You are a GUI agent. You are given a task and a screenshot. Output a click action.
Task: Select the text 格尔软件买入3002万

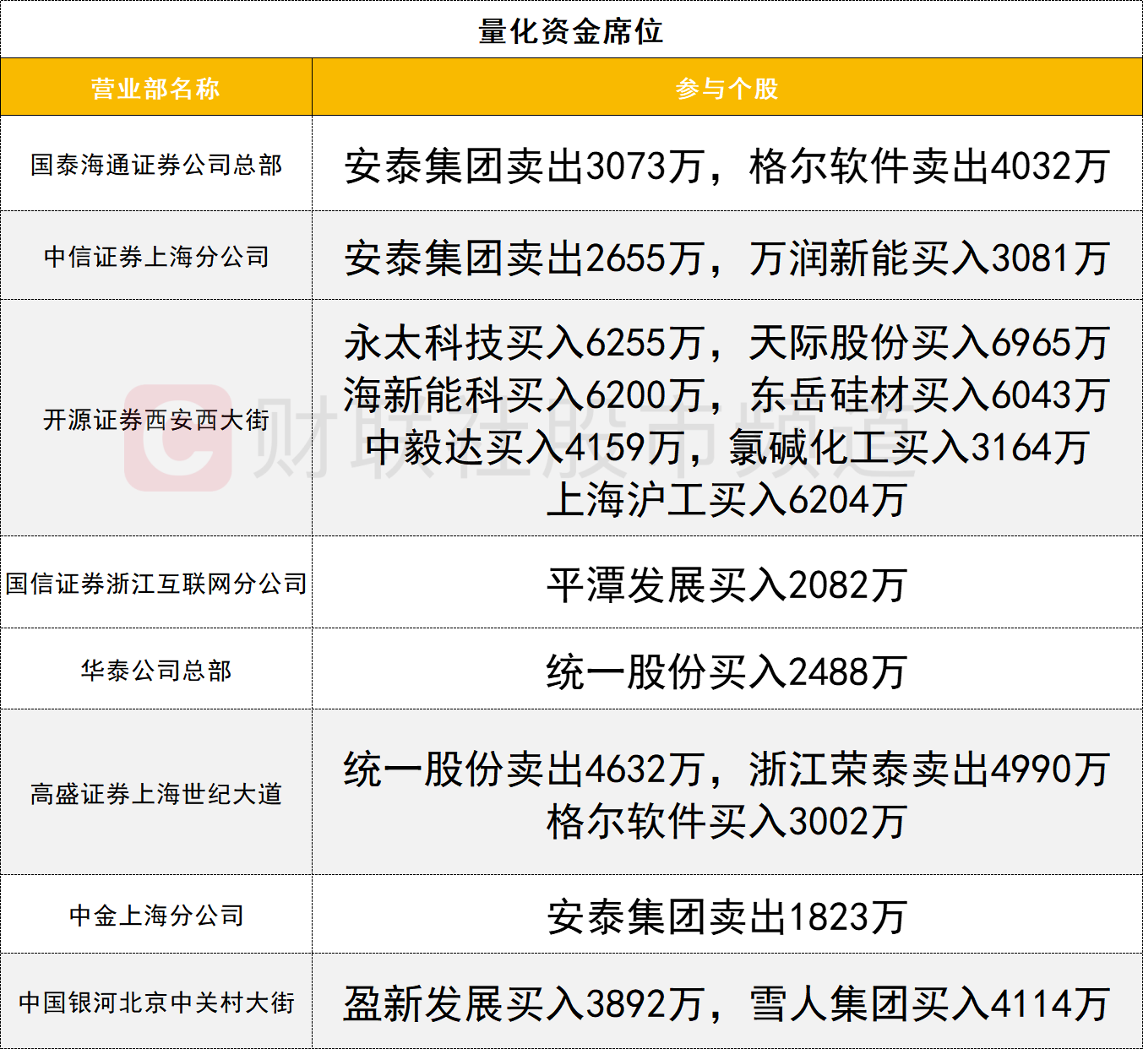pos(727,822)
